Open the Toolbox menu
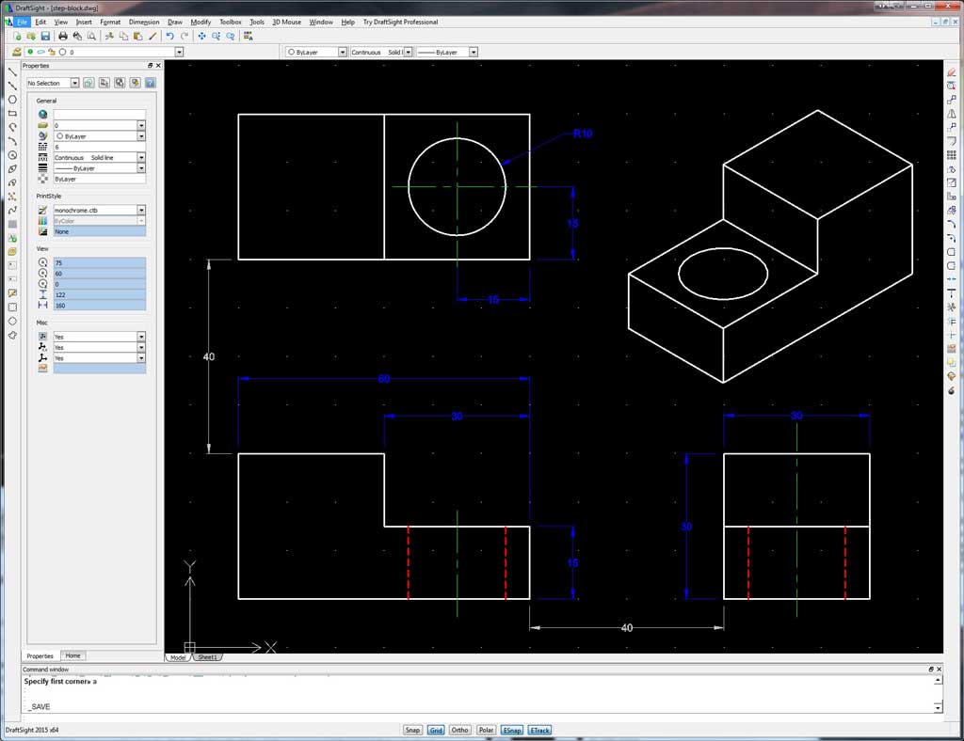Viewport: 964px width, 741px height. (231, 23)
